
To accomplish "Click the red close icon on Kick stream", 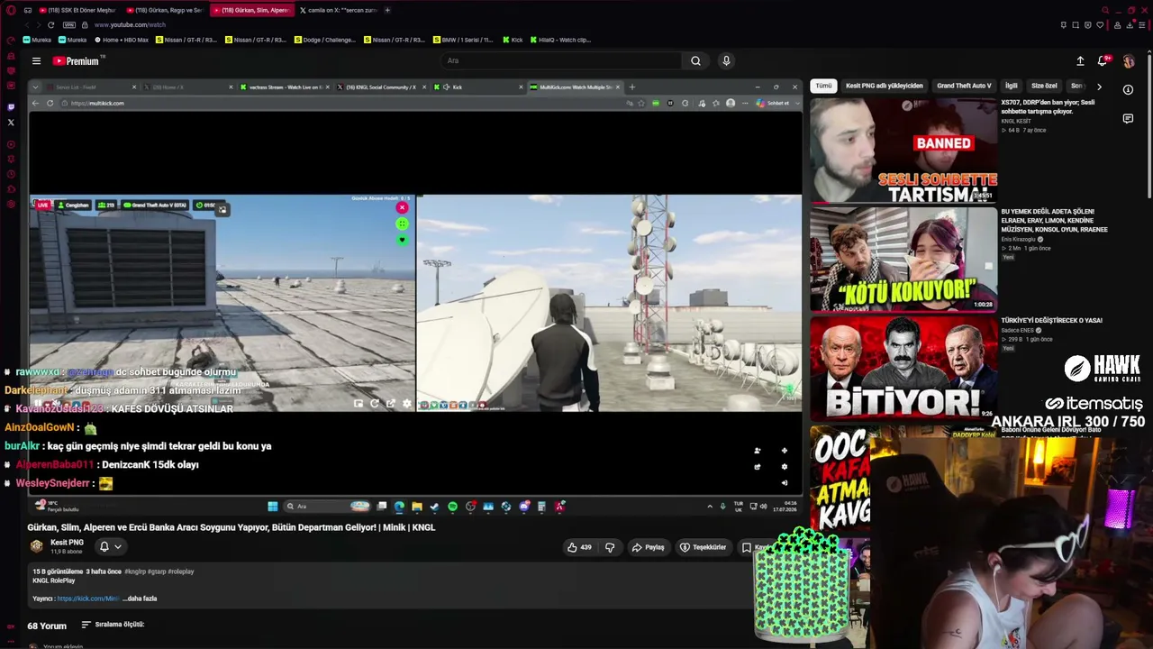I will pyautogui.click(x=402, y=208).
